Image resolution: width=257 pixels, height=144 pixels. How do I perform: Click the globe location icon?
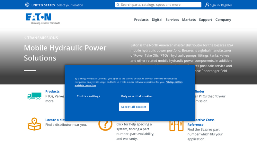pyautogui.click(x=27, y=5)
